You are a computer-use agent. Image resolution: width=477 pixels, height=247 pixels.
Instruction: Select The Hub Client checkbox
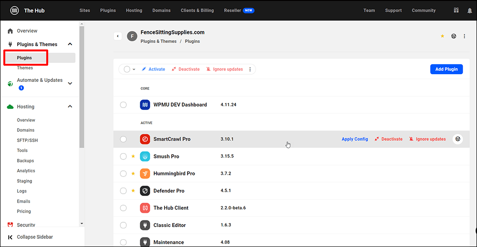tap(123, 208)
